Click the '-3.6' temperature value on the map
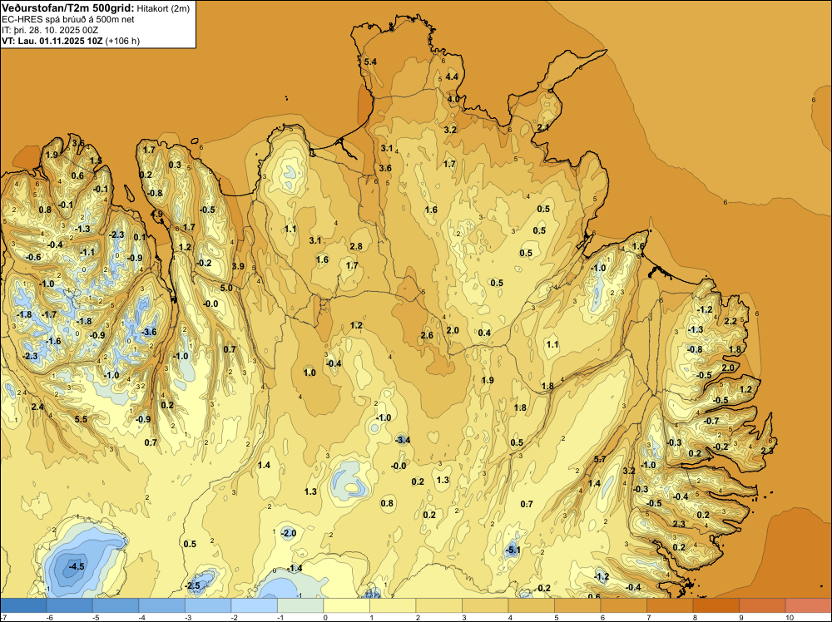 coord(149,332)
